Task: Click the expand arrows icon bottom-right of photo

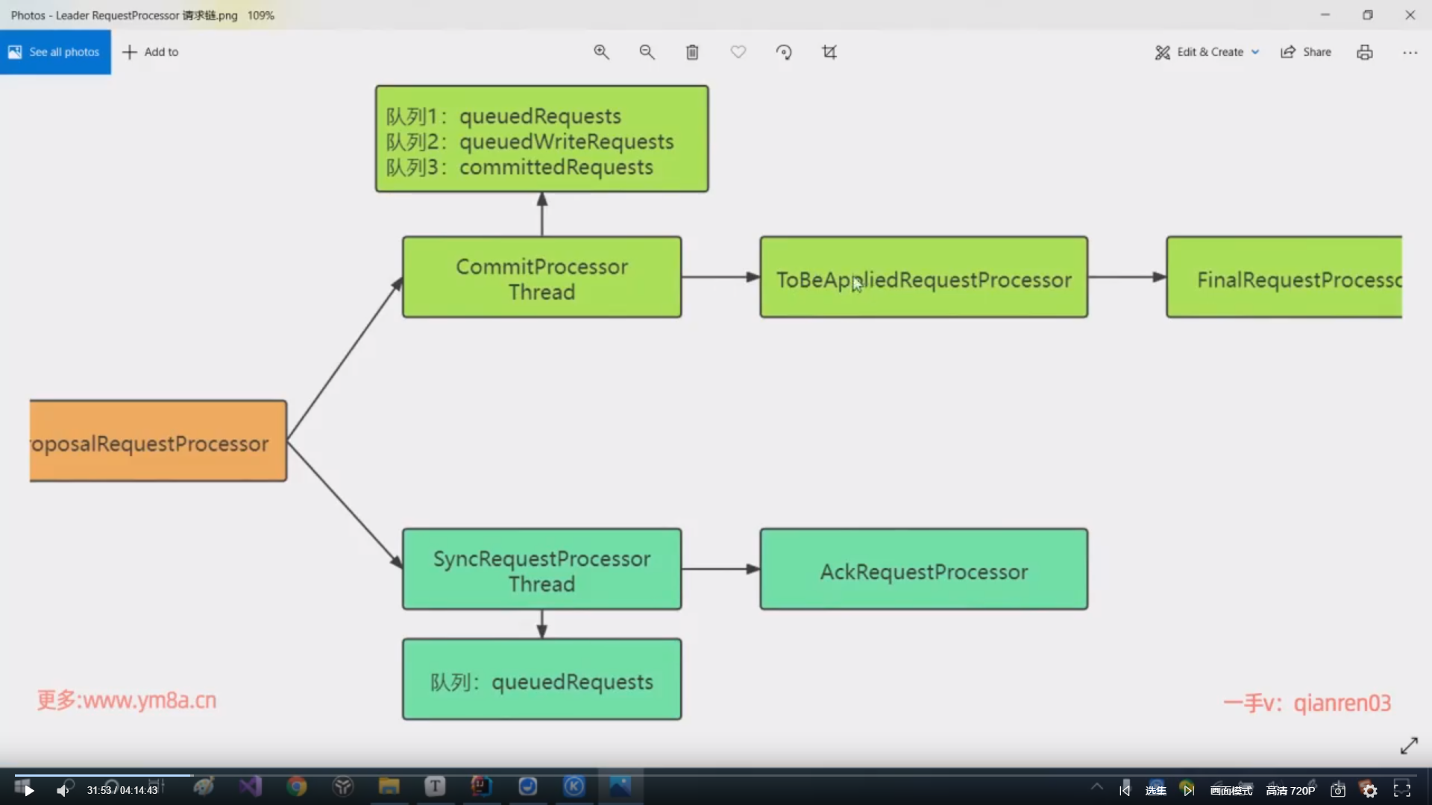Action: tap(1409, 746)
